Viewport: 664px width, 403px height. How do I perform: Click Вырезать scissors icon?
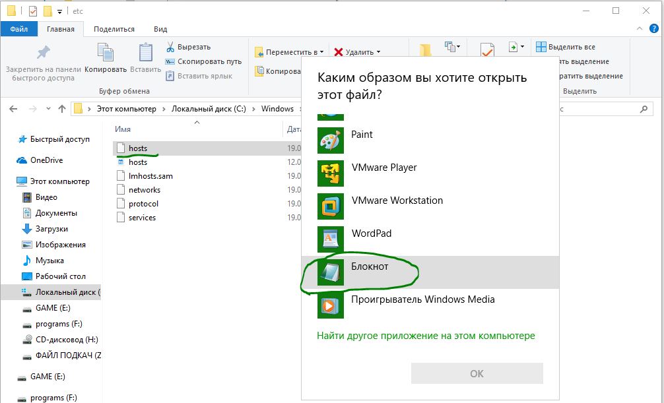coord(170,47)
